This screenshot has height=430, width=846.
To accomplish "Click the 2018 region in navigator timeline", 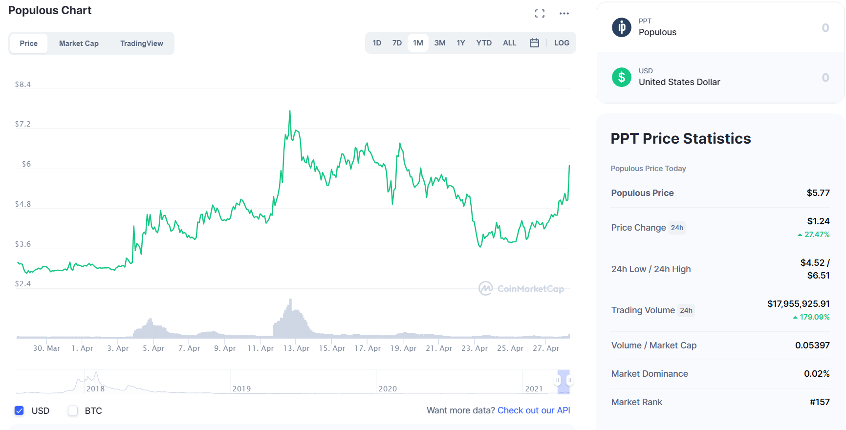I will [95, 389].
